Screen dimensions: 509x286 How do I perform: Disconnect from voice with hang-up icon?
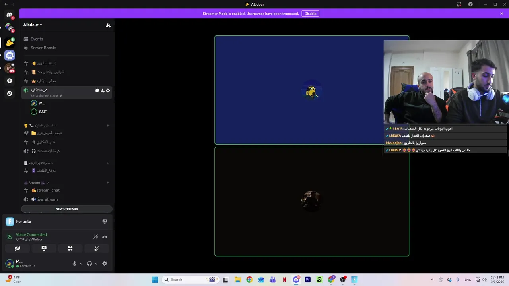pyautogui.click(x=105, y=237)
